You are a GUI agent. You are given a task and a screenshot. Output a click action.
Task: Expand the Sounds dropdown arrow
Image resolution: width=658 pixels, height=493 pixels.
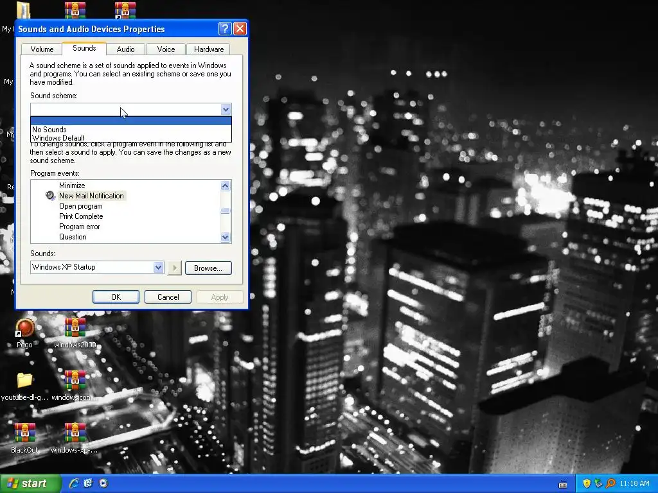pyautogui.click(x=158, y=267)
